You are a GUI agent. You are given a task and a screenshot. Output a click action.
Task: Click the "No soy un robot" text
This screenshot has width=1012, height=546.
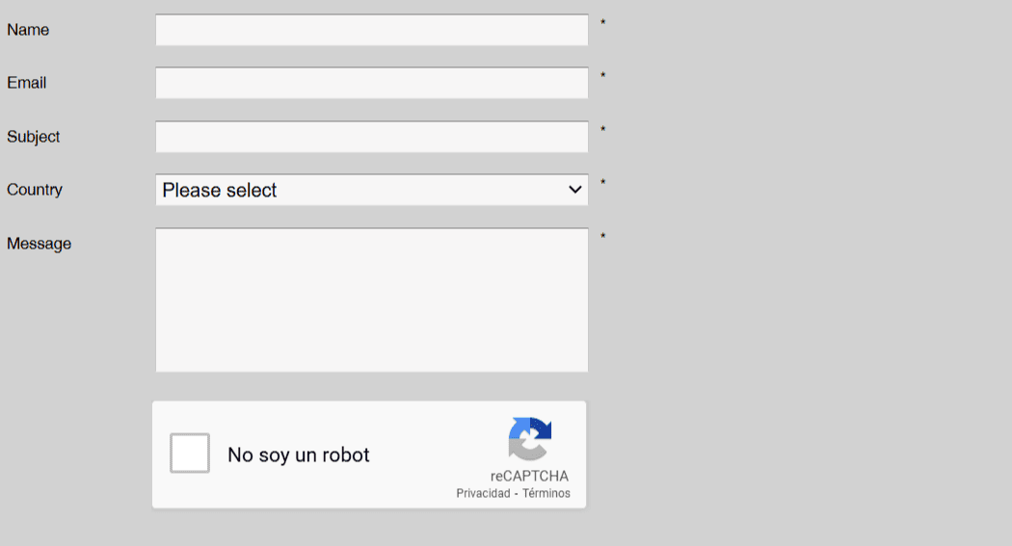(299, 455)
